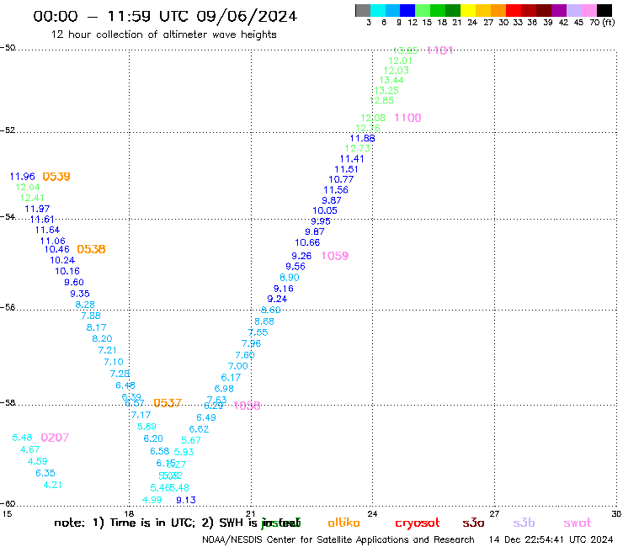Viewport: 623px width, 547px height.
Task: Click the pink 0207 swot time label
Action: (55, 438)
